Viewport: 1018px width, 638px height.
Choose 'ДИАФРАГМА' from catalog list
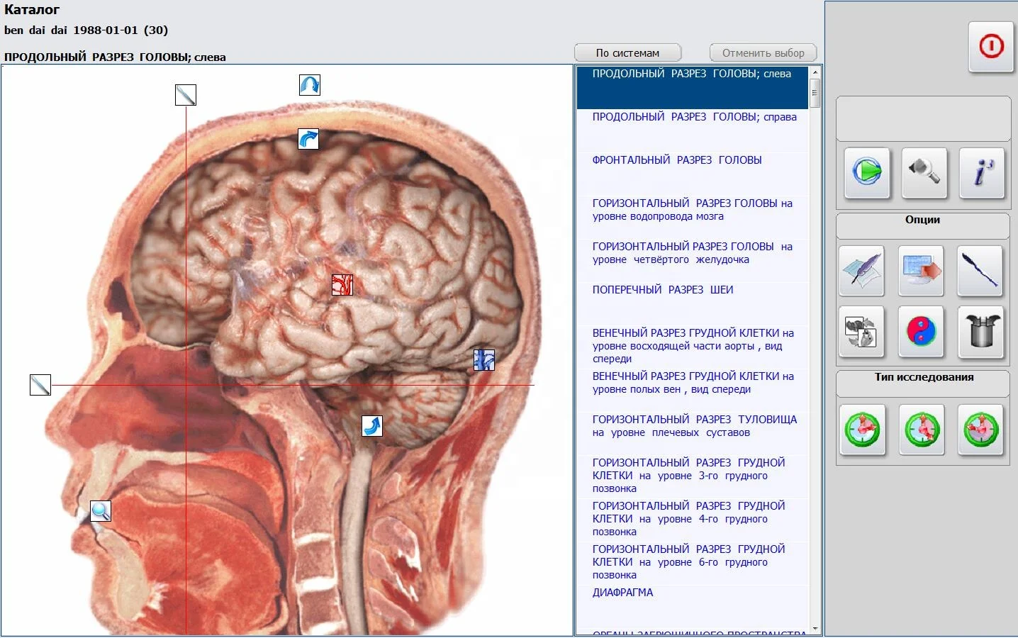(x=622, y=593)
